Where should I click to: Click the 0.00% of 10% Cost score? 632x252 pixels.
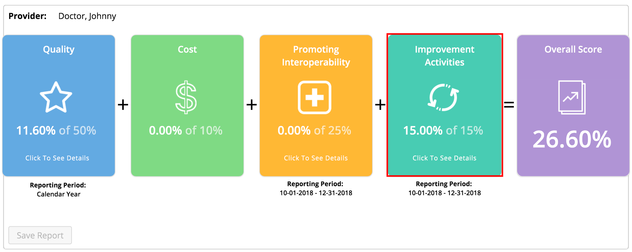coord(186,131)
